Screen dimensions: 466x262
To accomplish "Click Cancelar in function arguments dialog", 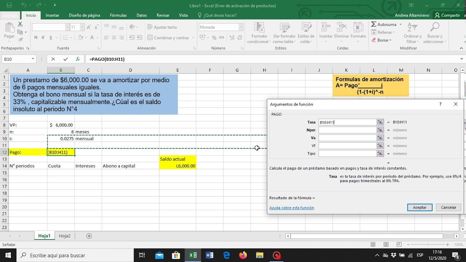I will [449, 207].
